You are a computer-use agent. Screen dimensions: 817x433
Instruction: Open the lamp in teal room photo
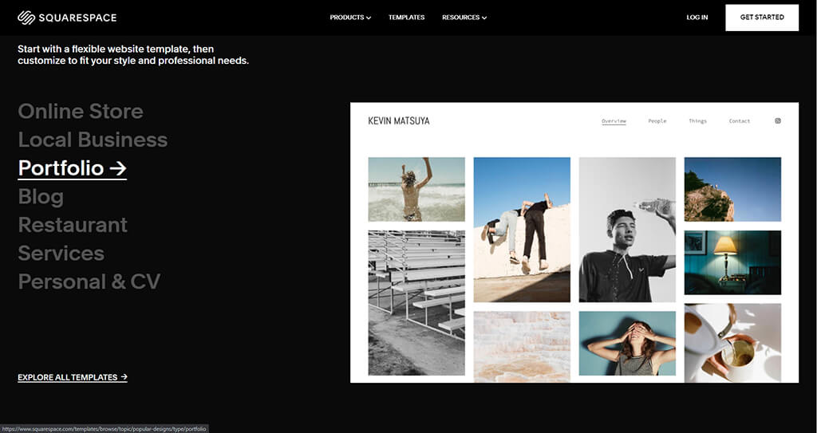point(732,262)
